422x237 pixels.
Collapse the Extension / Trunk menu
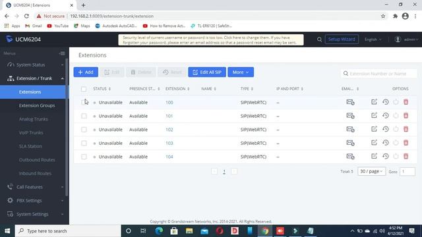(x=34, y=78)
